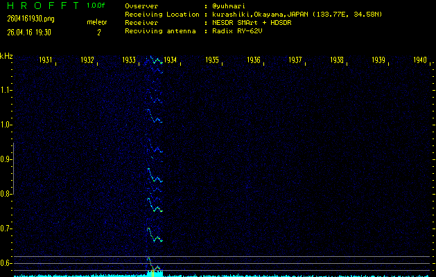Click the HROFFT title text
The width and height of the screenshot is (436, 277).
pos(42,6)
